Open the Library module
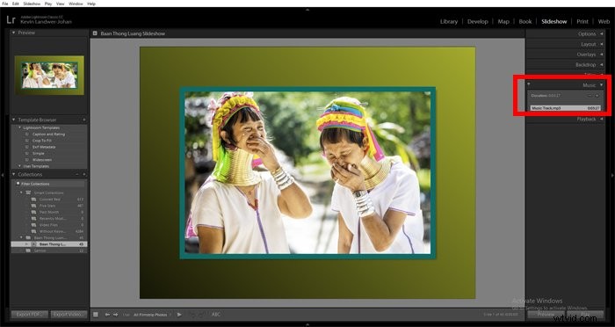 (x=449, y=22)
